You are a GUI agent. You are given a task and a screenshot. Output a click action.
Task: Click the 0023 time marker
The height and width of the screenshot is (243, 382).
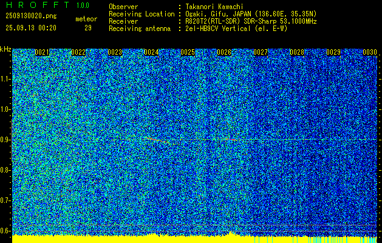[115, 52]
